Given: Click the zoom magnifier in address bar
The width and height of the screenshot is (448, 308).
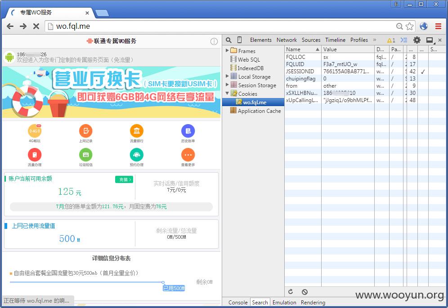Looking at the screenshot, I should pos(399,26).
